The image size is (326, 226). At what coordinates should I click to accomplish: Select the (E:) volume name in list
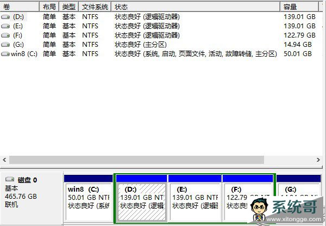point(18,26)
